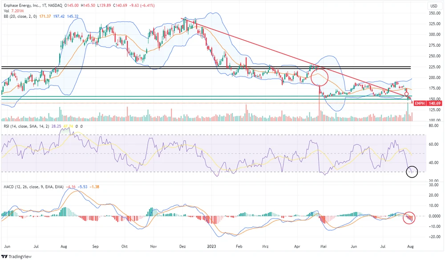Click the 2023 label on time axis
445x260 pixels.
(211, 245)
